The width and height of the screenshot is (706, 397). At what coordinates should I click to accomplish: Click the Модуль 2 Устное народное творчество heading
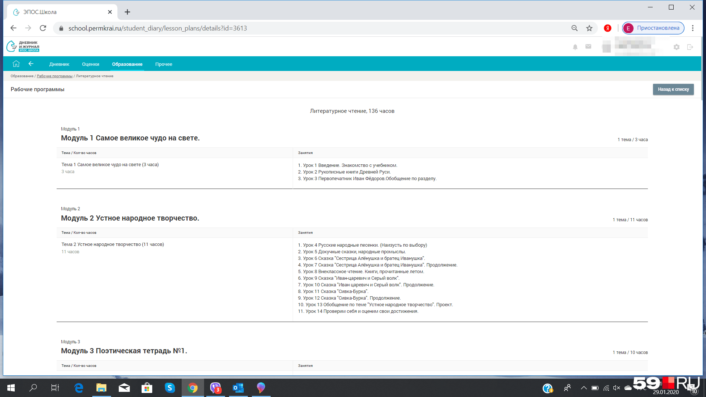130,218
